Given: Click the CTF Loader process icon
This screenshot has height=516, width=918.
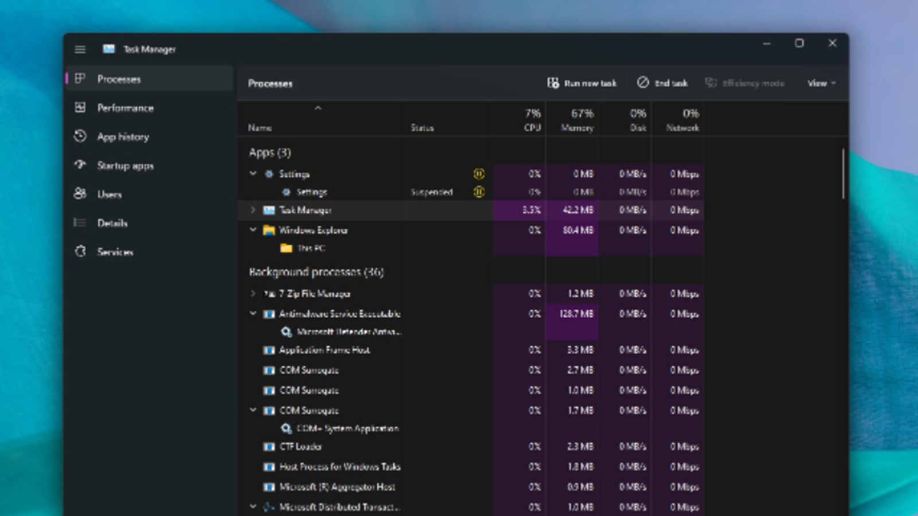Looking at the screenshot, I should (x=269, y=446).
